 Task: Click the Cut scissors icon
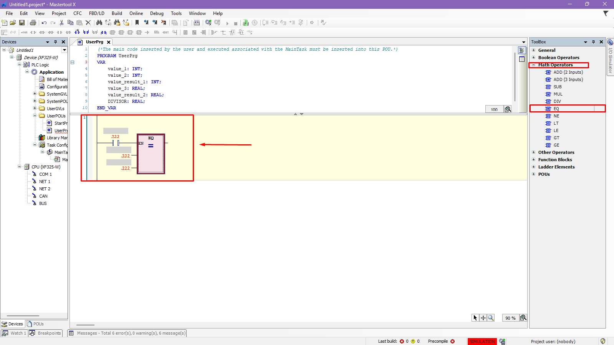point(61,23)
